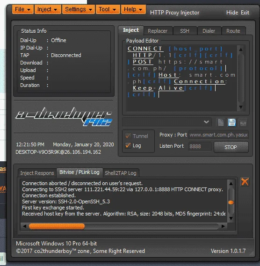Click the save payload floppy disk icon
This screenshot has height=266, width=260.
pos(232,122)
